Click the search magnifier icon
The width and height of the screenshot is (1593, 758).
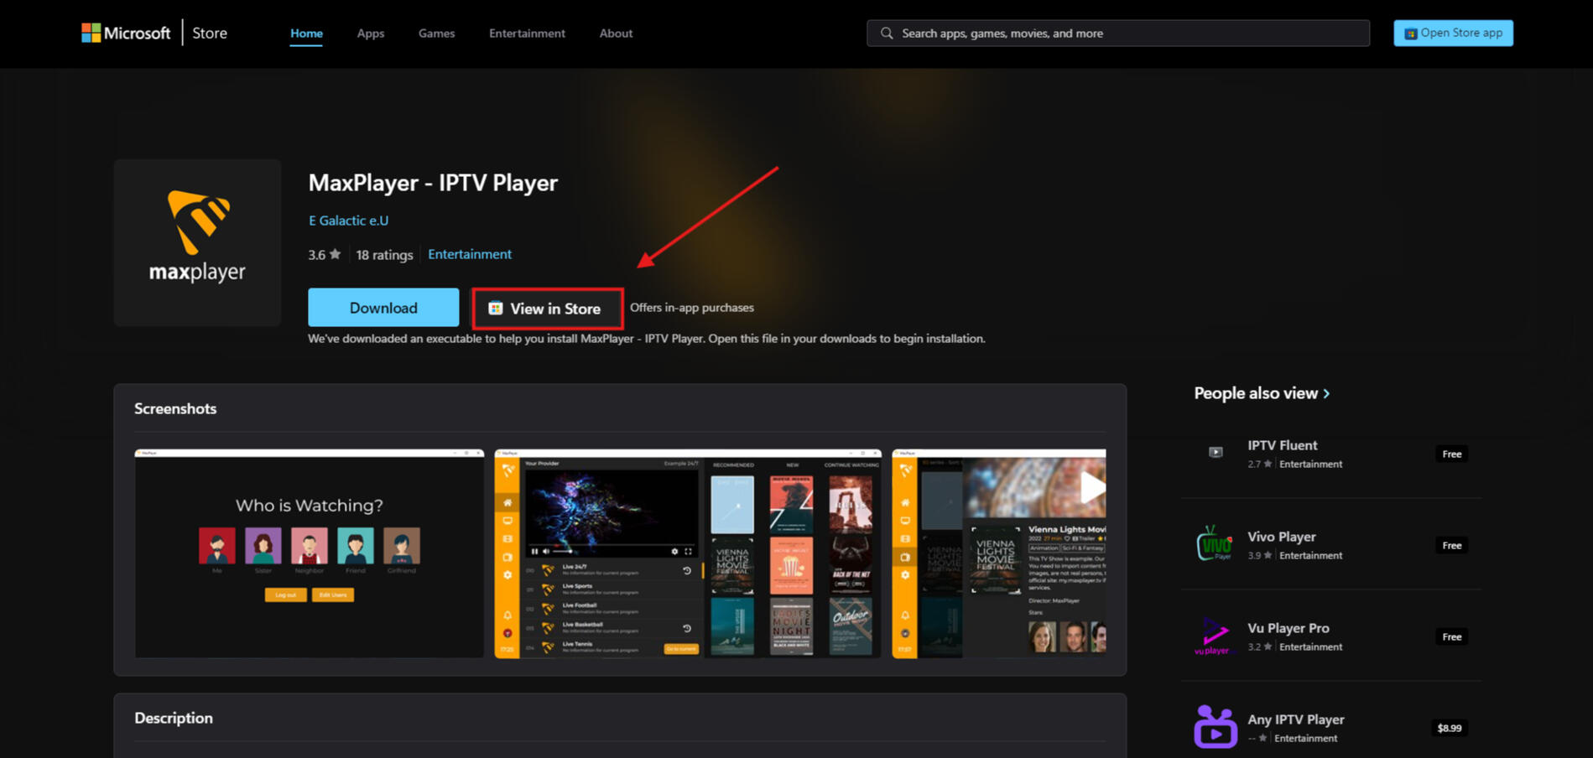(x=886, y=34)
